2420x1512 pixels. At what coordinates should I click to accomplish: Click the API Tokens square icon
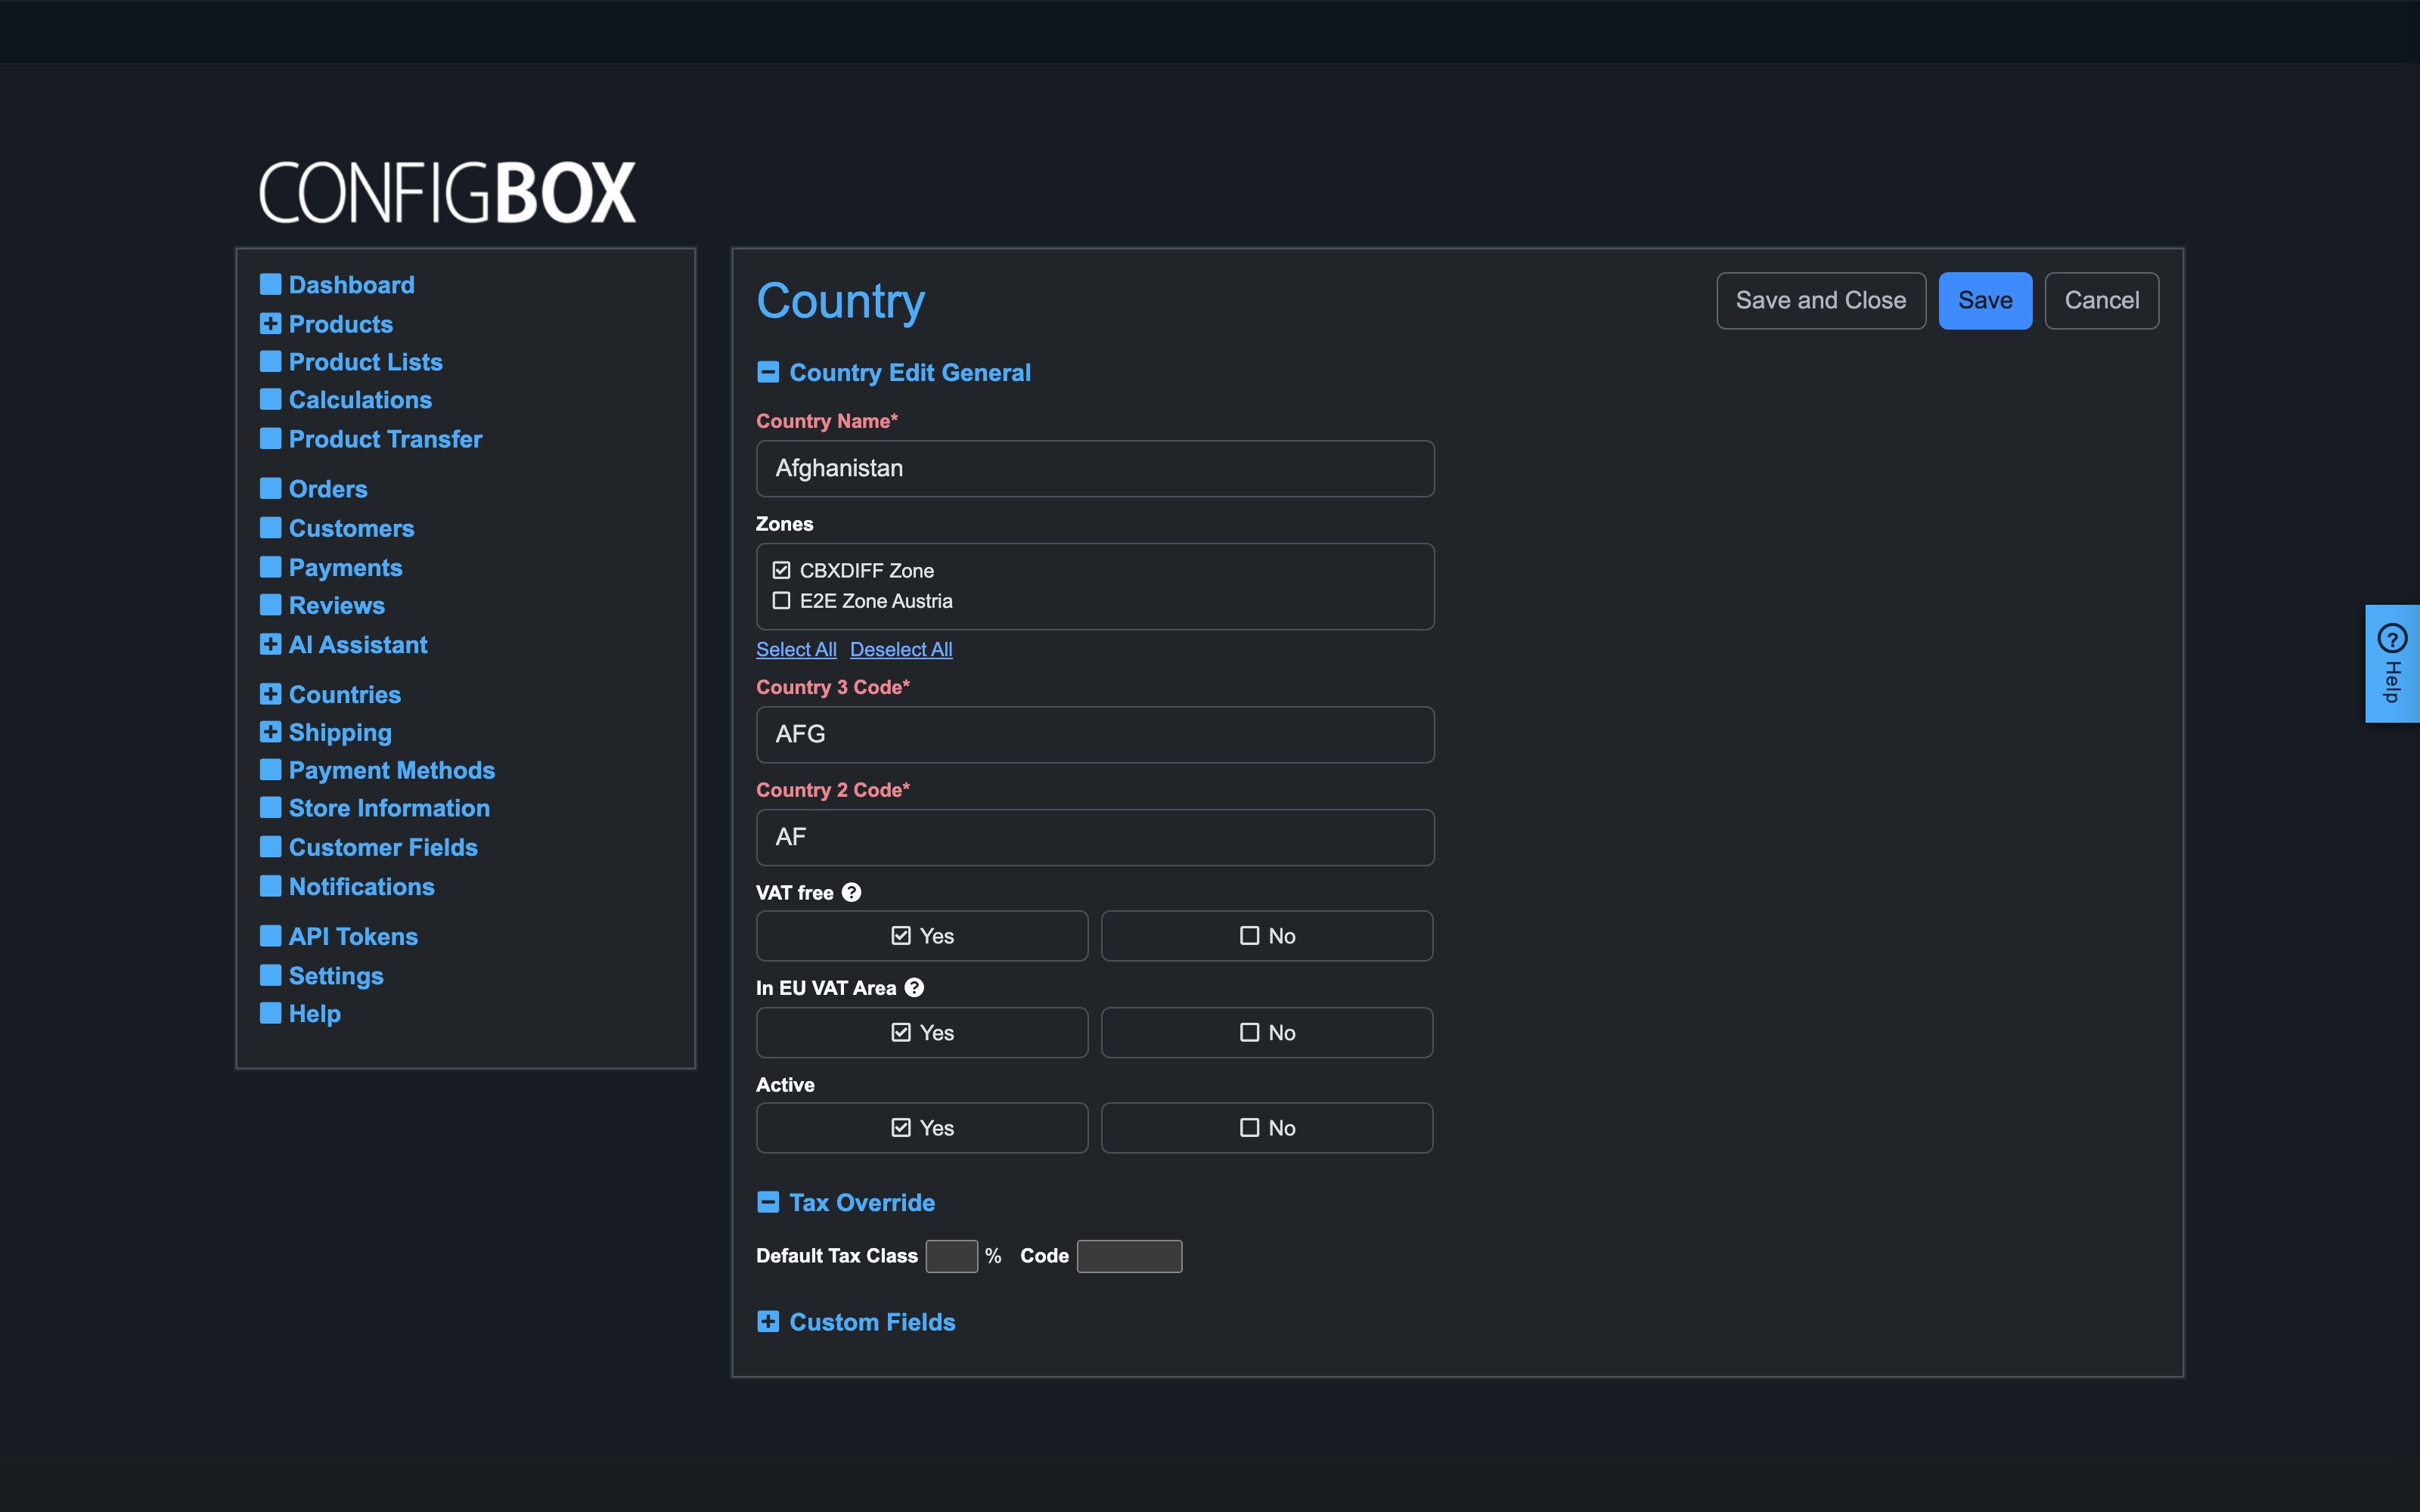(x=270, y=937)
